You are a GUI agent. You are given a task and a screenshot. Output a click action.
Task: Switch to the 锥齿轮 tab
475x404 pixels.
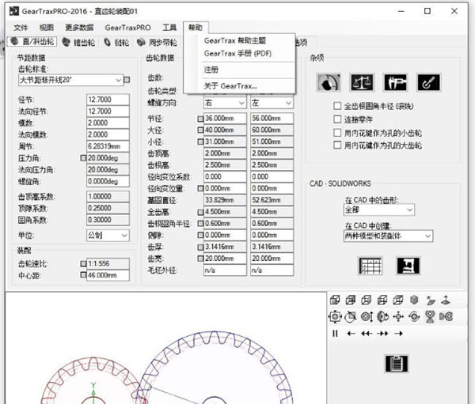[x=83, y=42]
